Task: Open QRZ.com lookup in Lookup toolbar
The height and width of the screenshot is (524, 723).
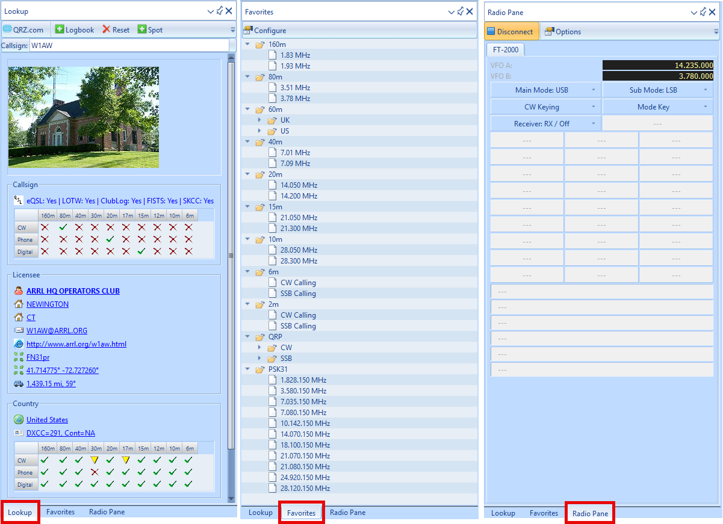Action: point(23,29)
